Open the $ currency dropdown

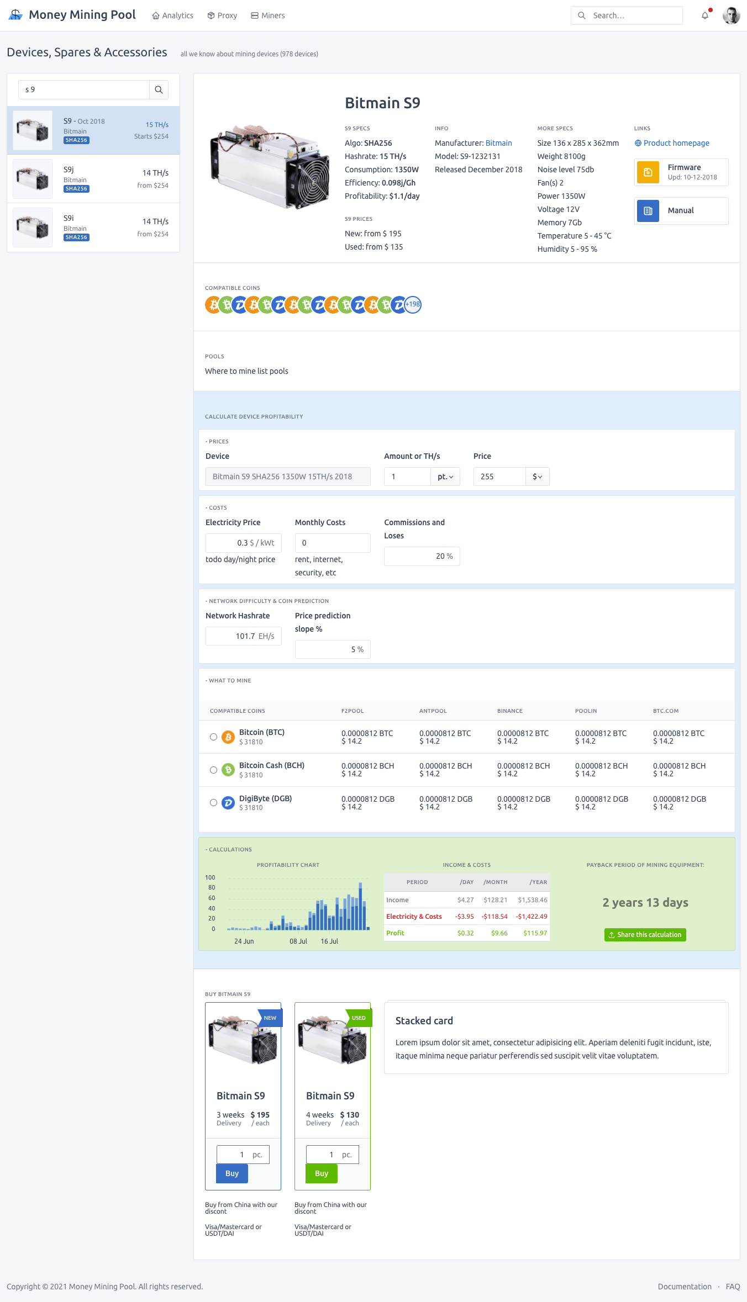click(x=537, y=477)
